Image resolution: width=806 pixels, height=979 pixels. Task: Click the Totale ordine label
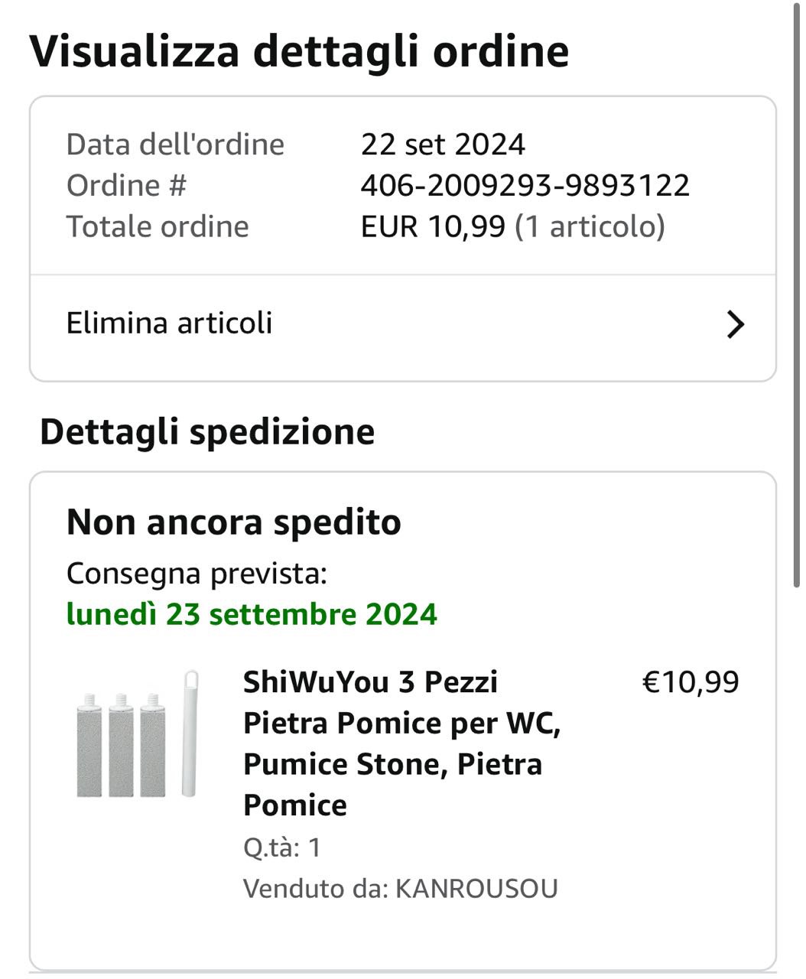158,226
